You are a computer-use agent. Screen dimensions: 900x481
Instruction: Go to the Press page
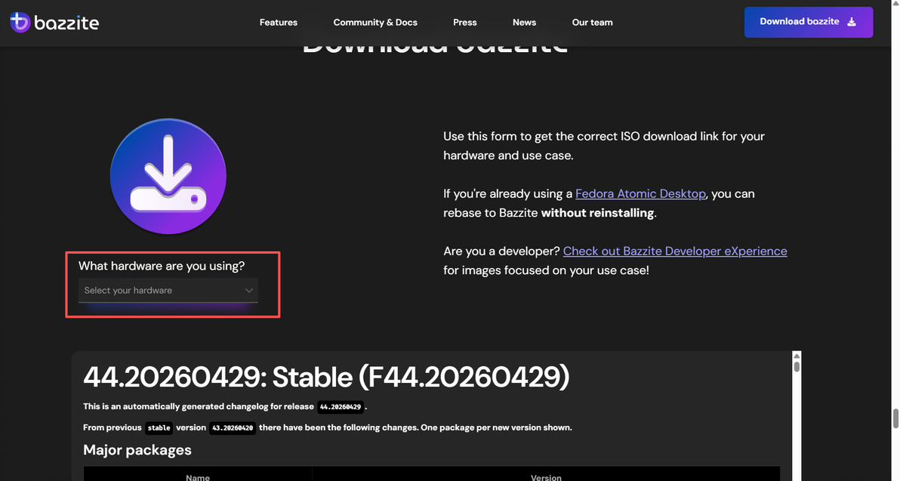coord(465,23)
